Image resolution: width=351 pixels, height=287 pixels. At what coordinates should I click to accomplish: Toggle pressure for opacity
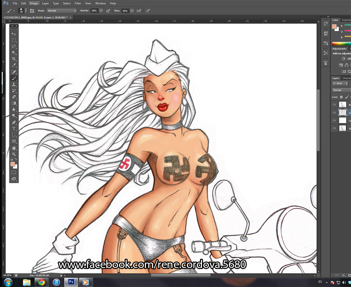pyautogui.click(x=108, y=11)
